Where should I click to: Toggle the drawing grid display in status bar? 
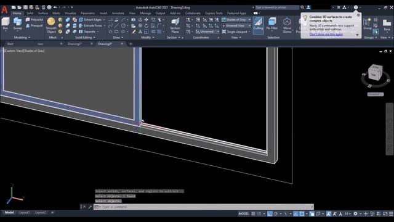coord(253,214)
